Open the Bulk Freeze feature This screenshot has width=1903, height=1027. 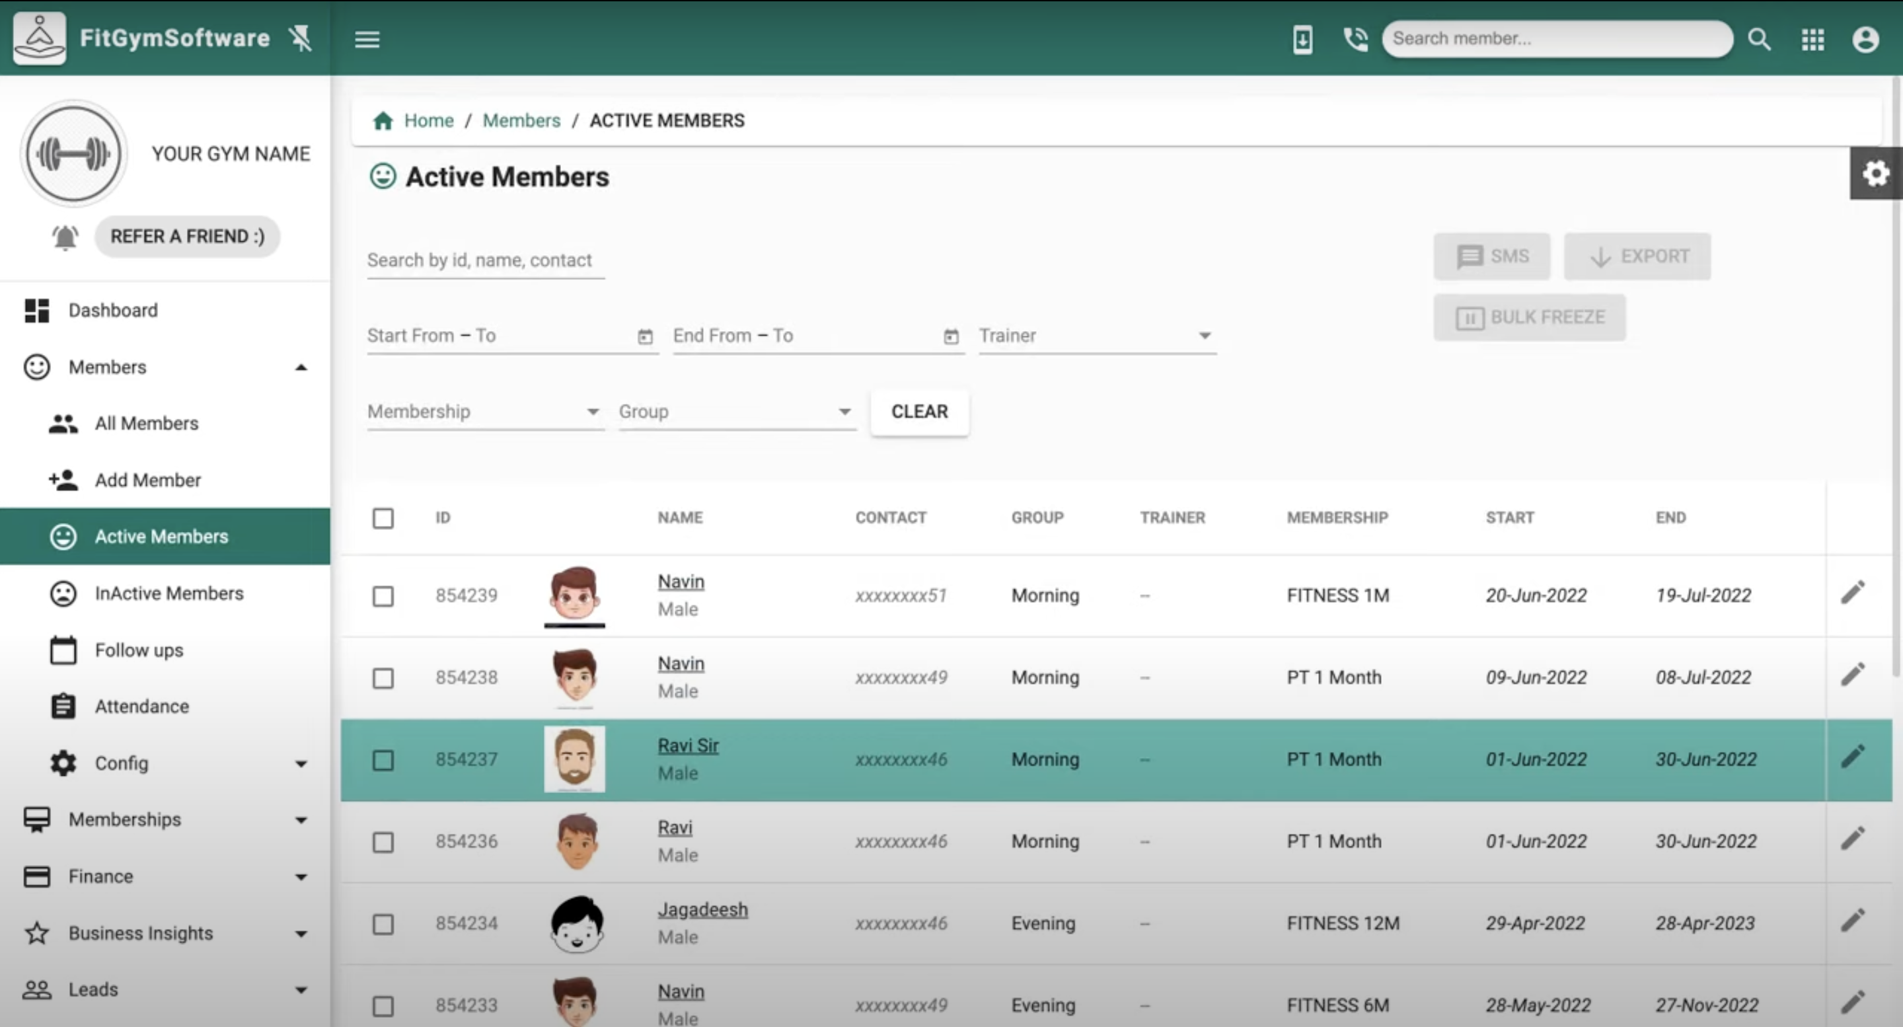[x=1528, y=317]
